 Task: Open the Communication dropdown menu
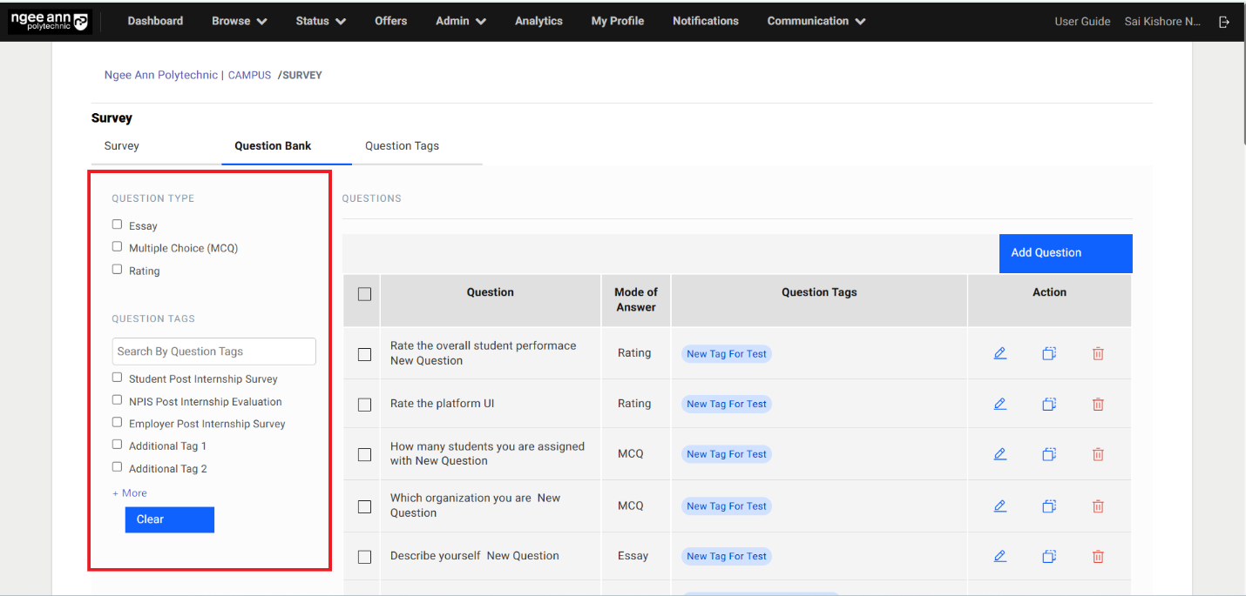click(x=816, y=21)
